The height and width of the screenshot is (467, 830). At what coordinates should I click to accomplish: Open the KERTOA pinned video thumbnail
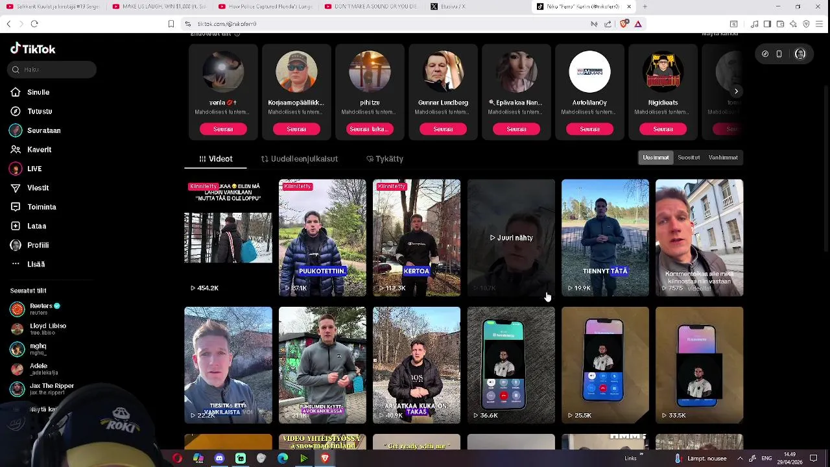pyautogui.click(x=416, y=238)
